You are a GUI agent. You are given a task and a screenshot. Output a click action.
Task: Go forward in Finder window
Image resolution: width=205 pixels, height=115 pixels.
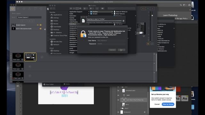coord(54,9)
